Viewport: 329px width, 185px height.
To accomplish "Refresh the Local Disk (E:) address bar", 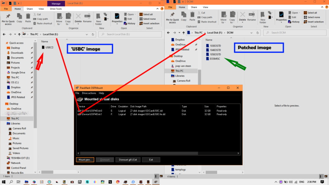I will 93,35.
